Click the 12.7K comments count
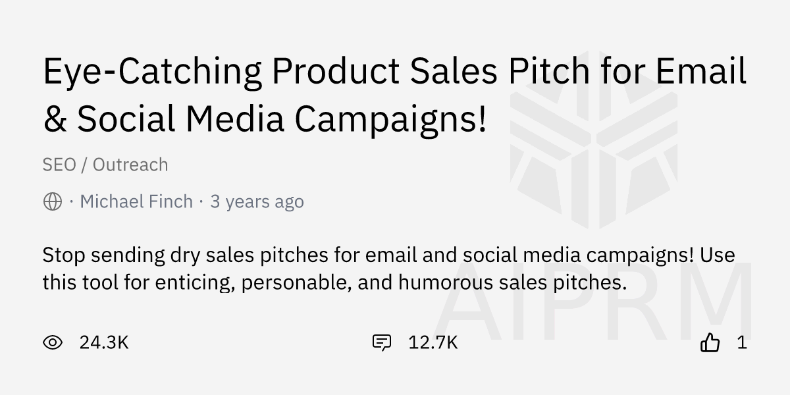This screenshot has height=395, width=790. (433, 342)
